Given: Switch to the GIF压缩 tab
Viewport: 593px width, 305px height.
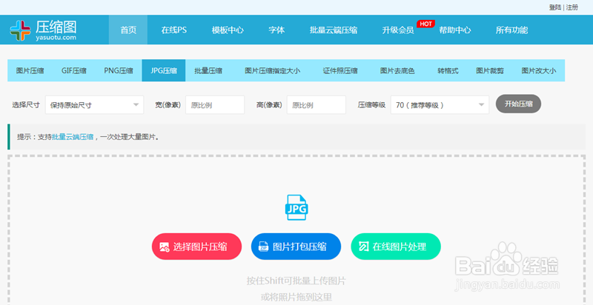Looking at the screenshot, I should click(73, 70).
